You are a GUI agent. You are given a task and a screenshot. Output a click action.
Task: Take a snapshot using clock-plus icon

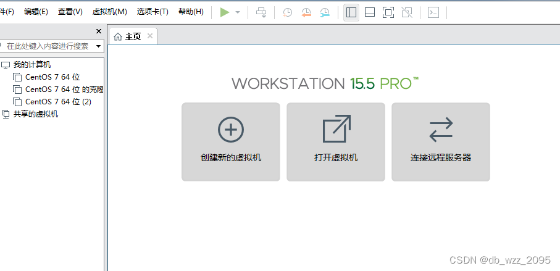pos(287,12)
